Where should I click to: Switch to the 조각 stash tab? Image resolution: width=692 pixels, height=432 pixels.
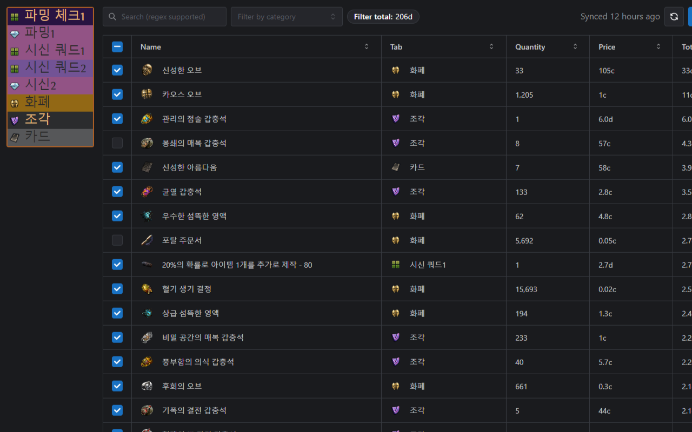point(50,119)
